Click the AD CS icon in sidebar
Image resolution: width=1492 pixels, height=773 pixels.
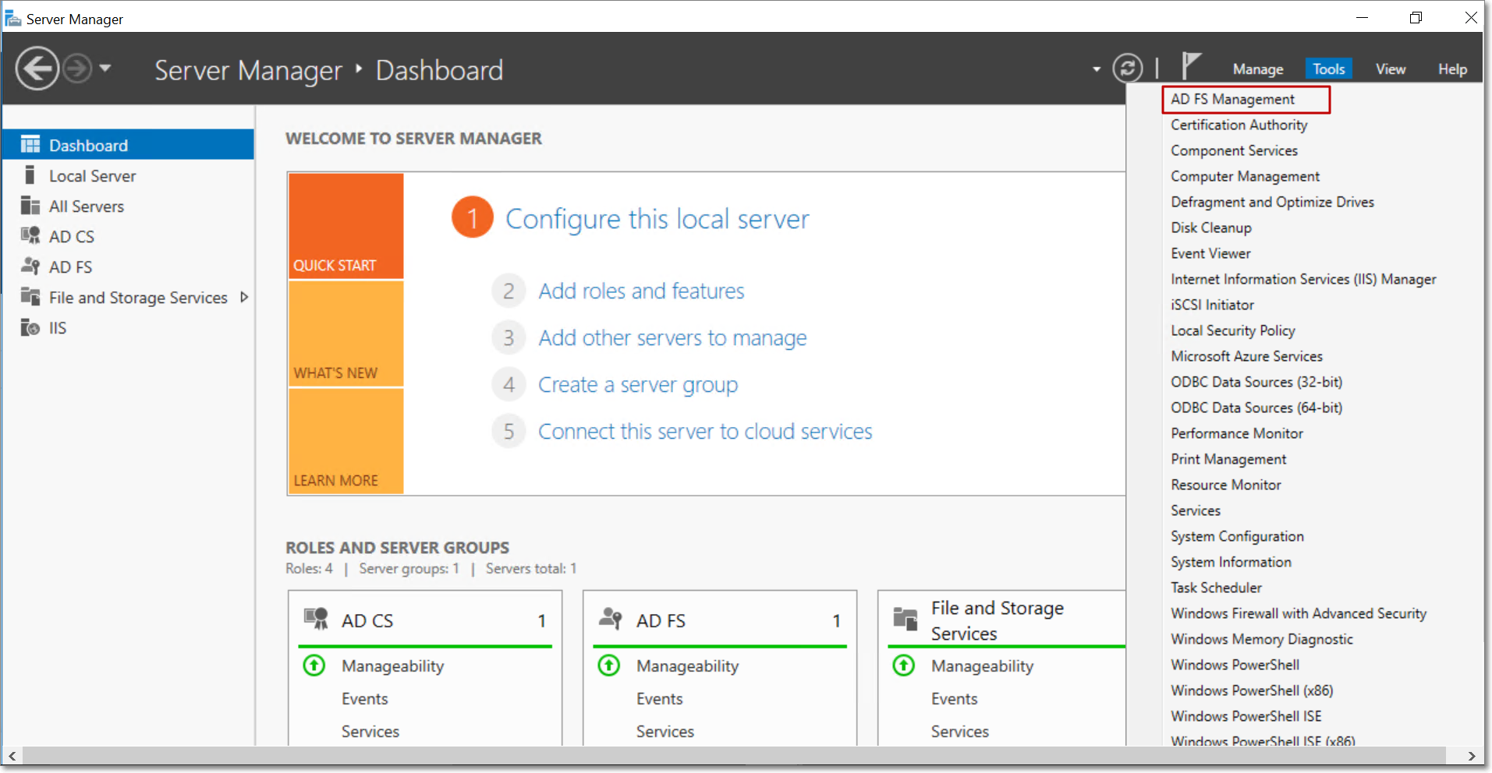30,236
